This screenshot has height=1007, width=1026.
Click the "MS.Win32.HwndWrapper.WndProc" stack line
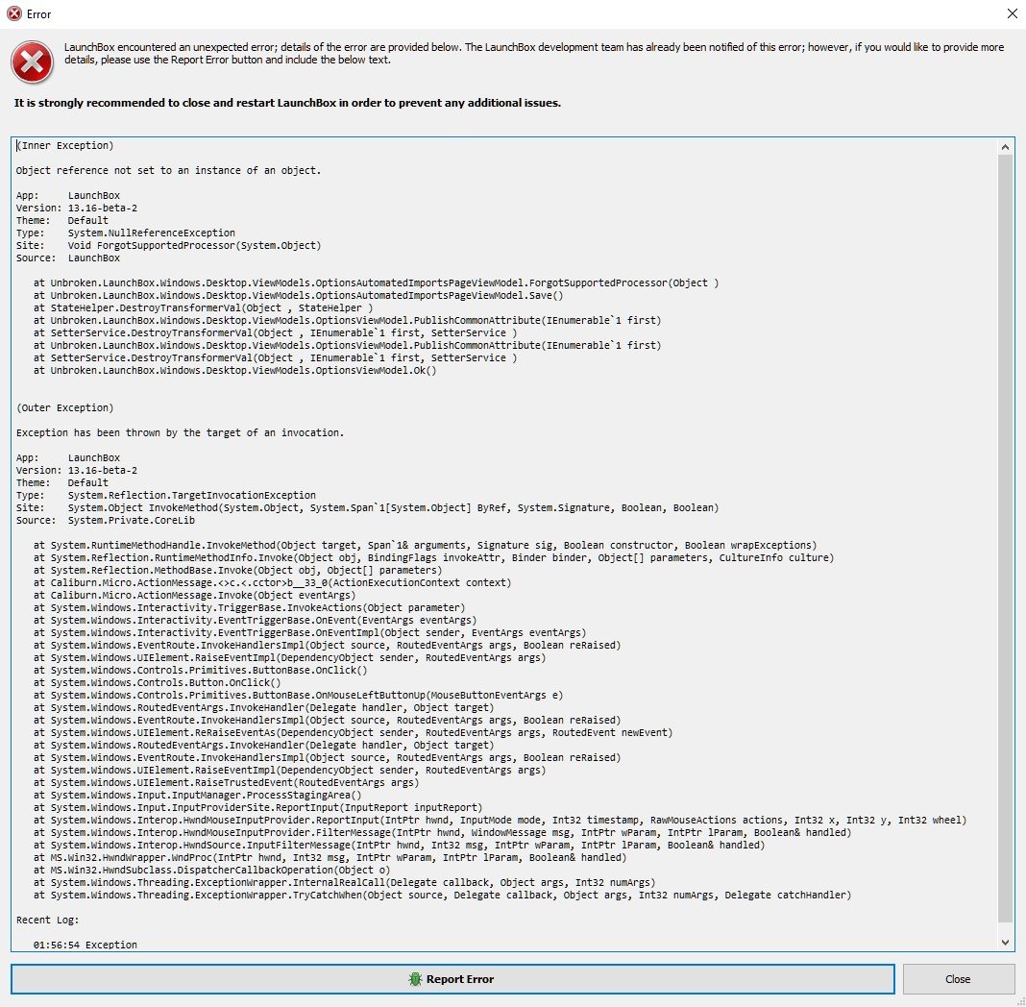click(330, 857)
